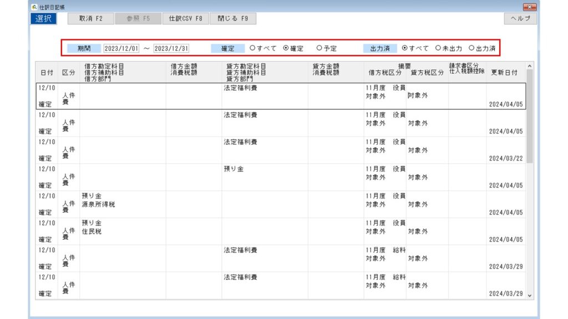
Task: Click the 2024/03/22 update date cell
Action: (506, 158)
